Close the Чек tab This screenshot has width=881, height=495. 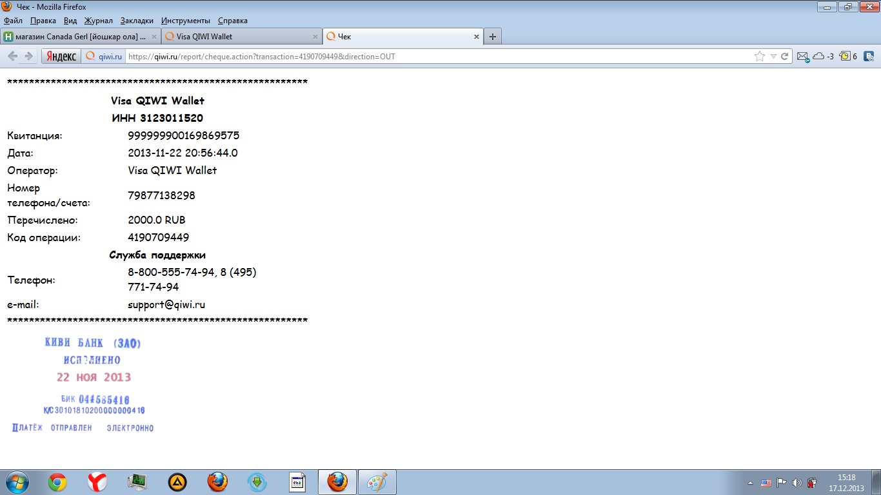tap(477, 37)
